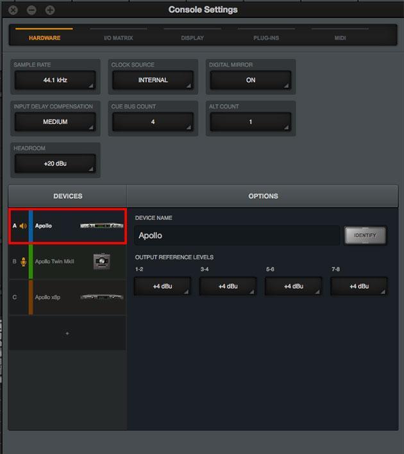This screenshot has width=404, height=454.
Task: Open the Clock Source INTERNAL dropdown
Action: tap(153, 80)
